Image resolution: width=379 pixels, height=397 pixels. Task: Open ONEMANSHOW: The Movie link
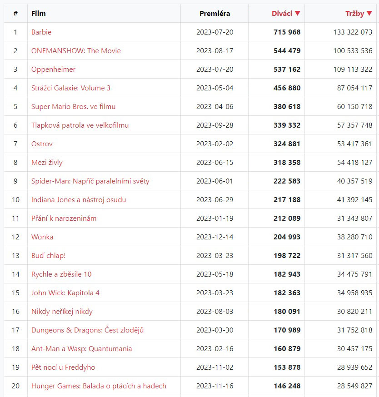point(76,50)
